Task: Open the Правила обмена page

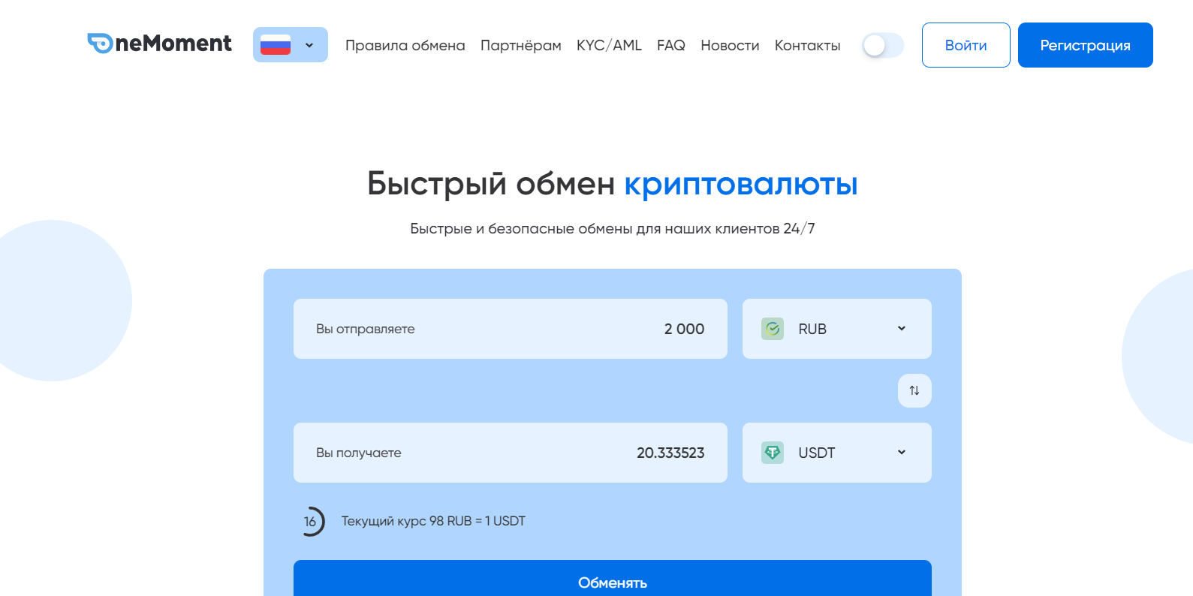Action: [405, 45]
